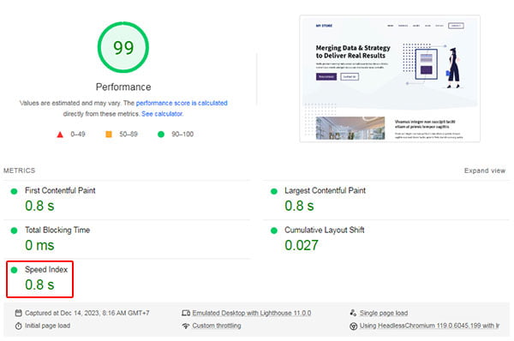Click the green circle 90–100 legend icon
This screenshot has height=341, width=514.
click(161, 135)
